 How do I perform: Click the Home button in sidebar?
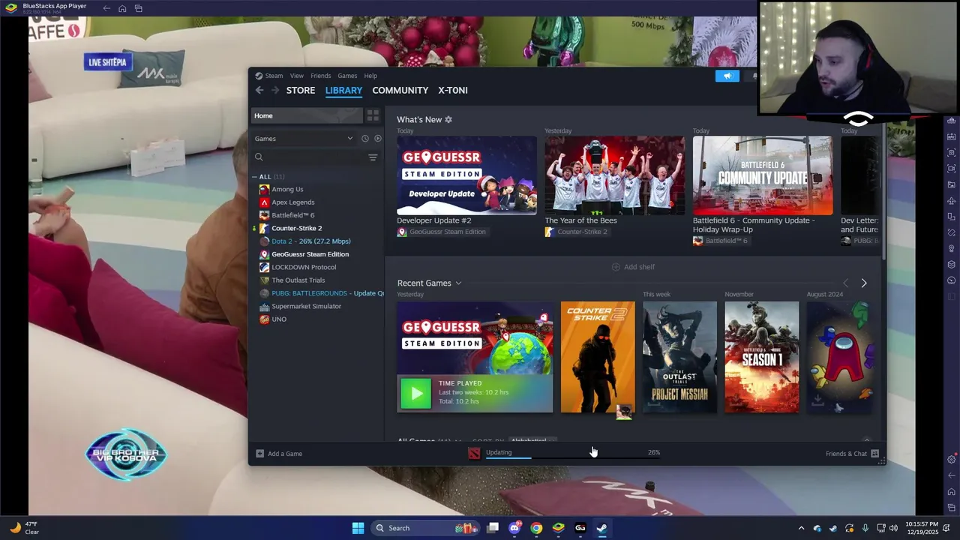coord(307,115)
